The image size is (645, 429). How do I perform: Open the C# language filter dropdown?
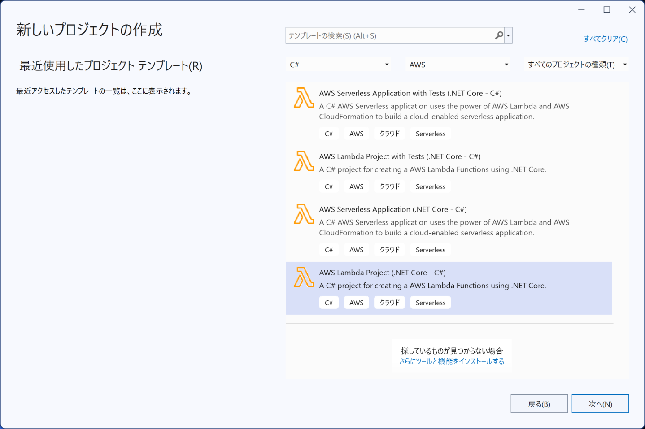tap(339, 65)
